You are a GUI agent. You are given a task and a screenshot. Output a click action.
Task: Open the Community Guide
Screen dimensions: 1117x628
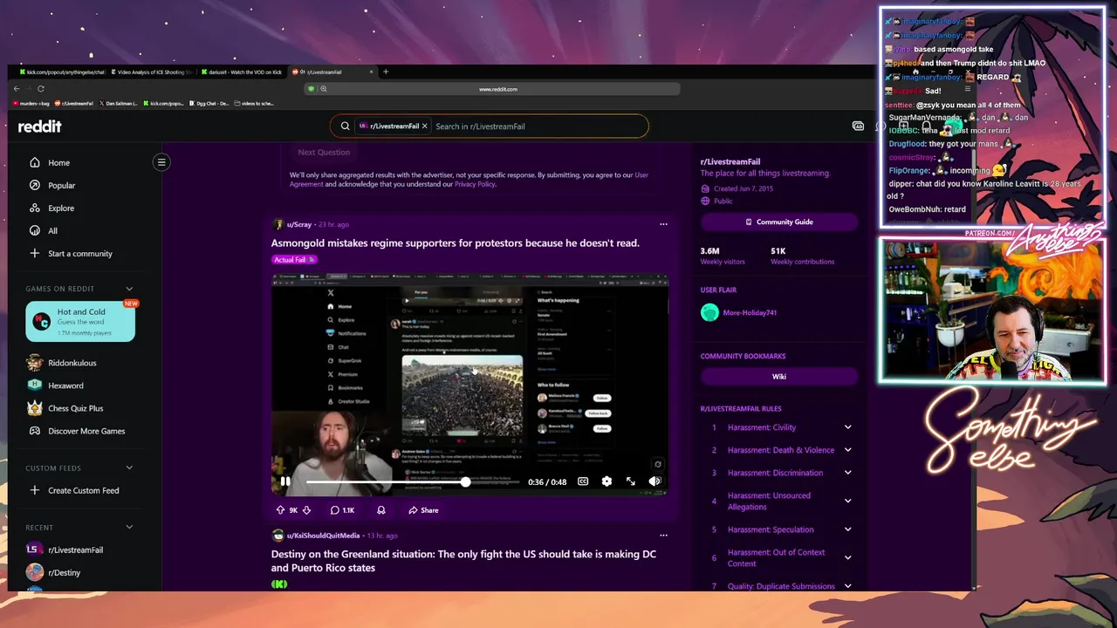(779, 222)
